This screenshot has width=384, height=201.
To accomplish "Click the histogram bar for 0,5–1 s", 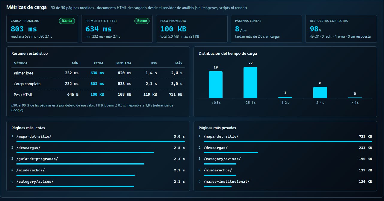I will [250, 83].
